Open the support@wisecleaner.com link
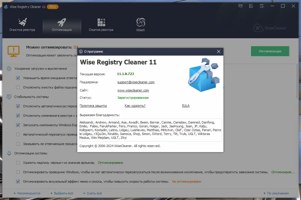301x200 pixels. click(136, 82)
